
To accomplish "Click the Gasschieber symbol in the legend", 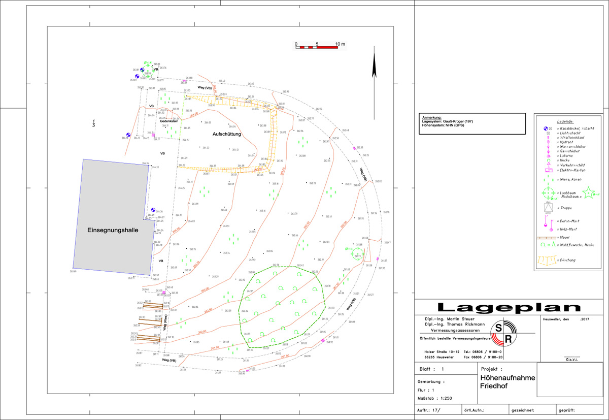I will tap(549, 151).
